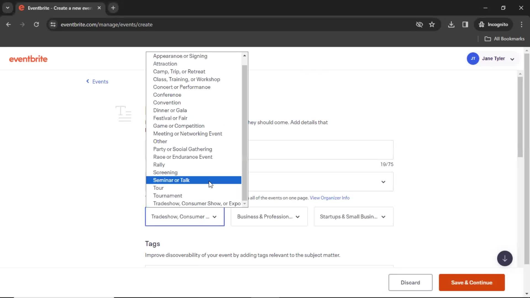Expand the organizer dropdown chevron
Viewport: 530px width, 298px height.
click(383, 182)
